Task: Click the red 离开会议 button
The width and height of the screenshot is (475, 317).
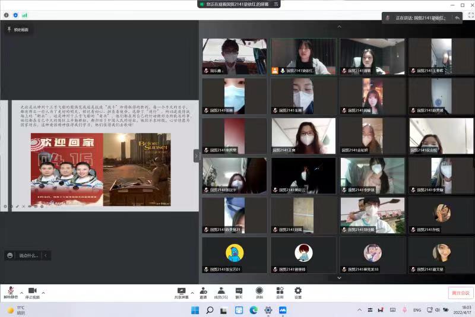Action: click(x=460, y=293)
